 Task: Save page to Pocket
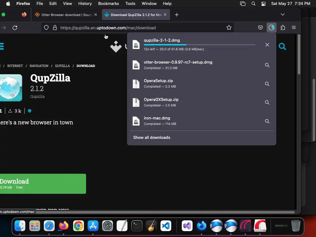point(260,27)
